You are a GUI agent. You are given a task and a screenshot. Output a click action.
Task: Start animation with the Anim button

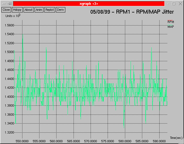tap(39, 10)
